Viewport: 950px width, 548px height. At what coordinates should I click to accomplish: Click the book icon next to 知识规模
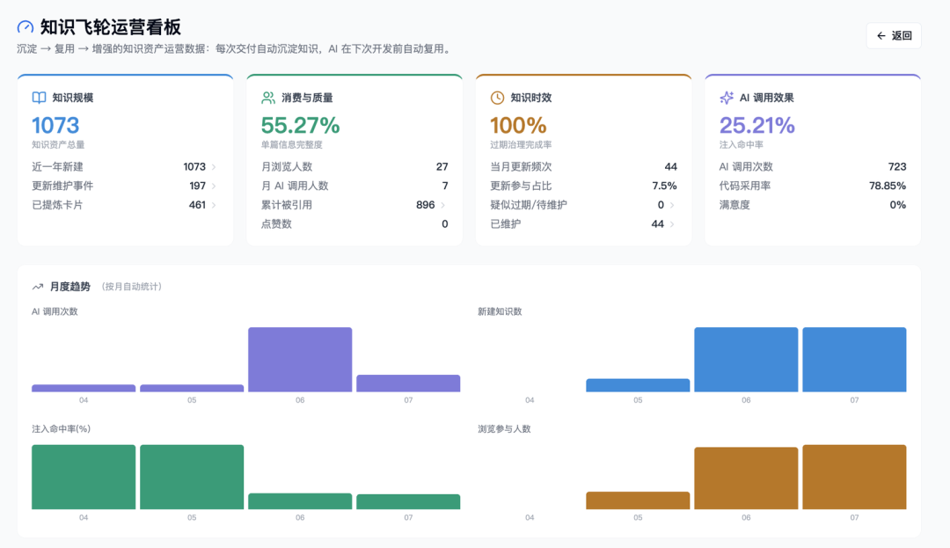39,98
